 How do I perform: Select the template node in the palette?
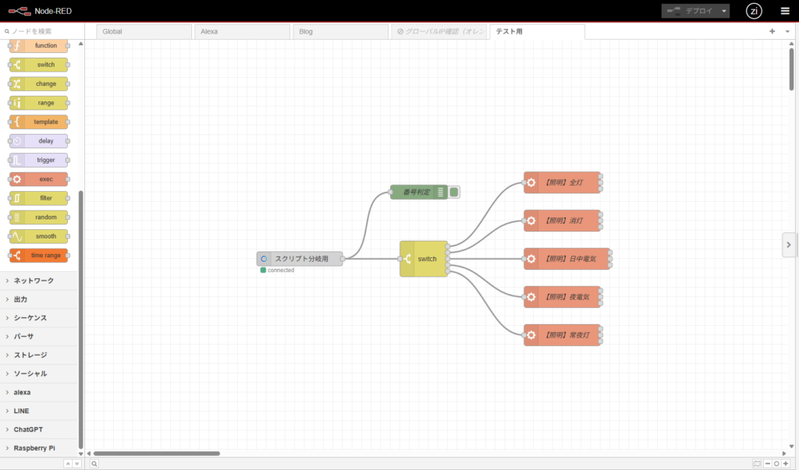(39, 122)
